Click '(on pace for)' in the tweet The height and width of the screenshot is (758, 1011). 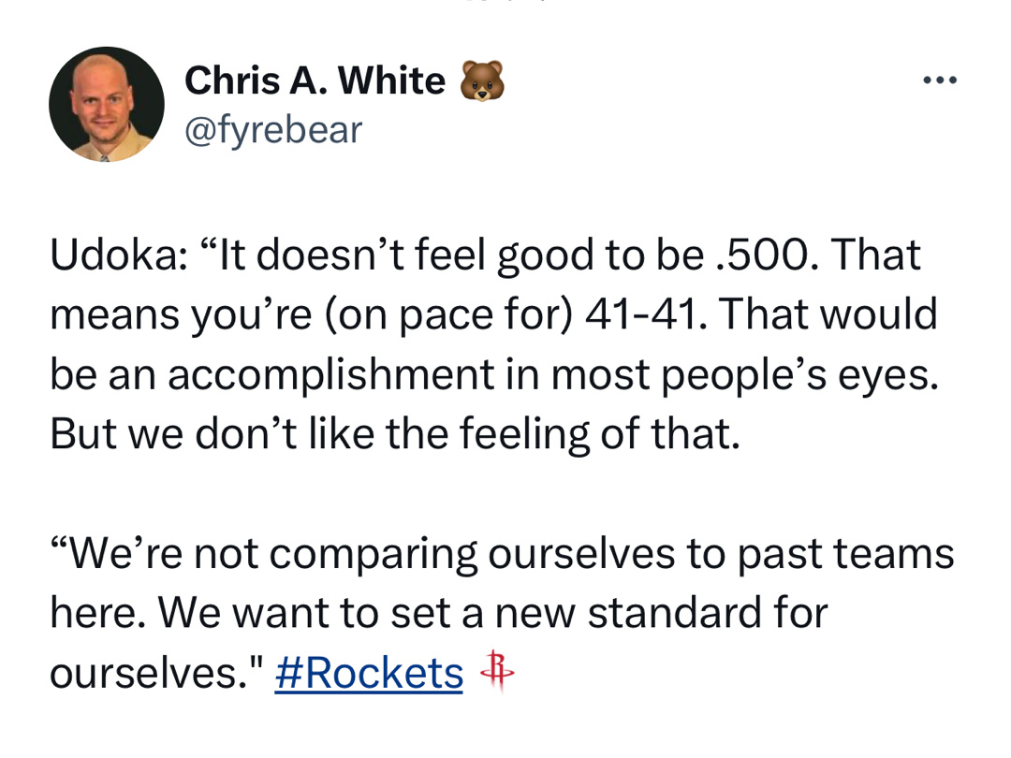[448, 315]
